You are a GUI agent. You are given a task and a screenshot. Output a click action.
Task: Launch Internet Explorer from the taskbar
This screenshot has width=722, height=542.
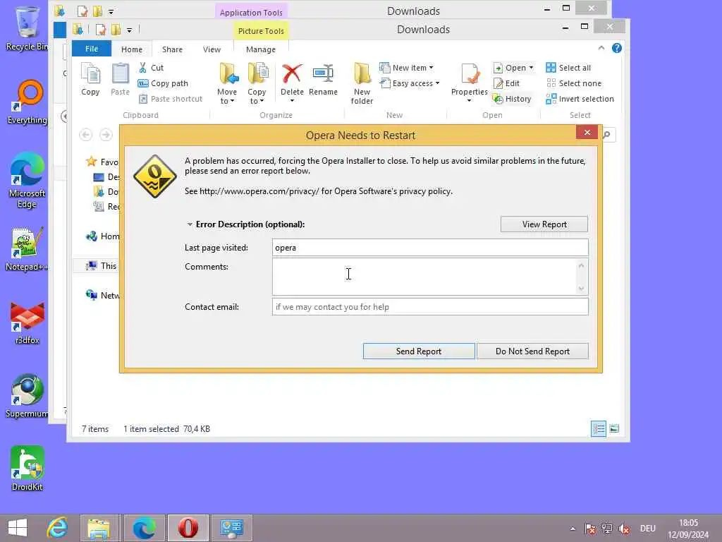[x=58, y=528]
